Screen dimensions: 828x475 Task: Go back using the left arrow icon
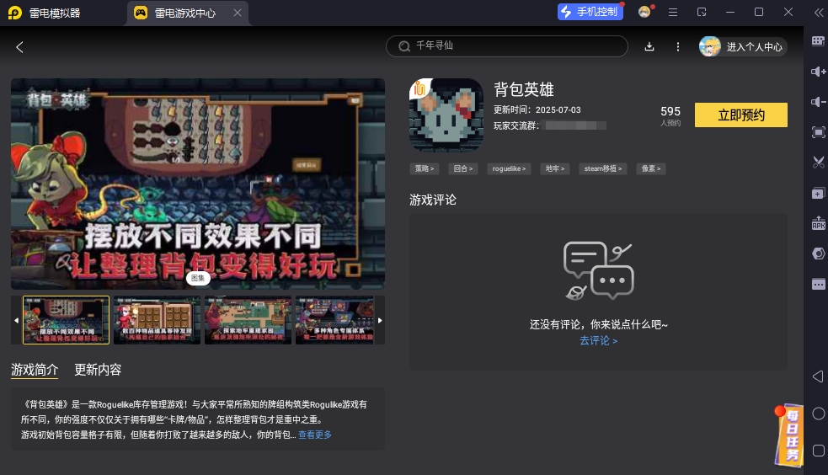point(19,47)
